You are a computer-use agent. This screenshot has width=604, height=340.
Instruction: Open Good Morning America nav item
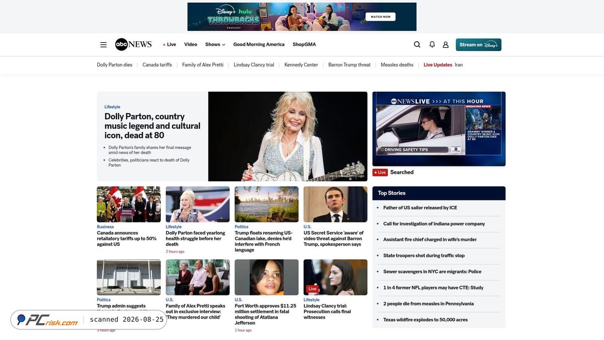click(x=259, y=44)
